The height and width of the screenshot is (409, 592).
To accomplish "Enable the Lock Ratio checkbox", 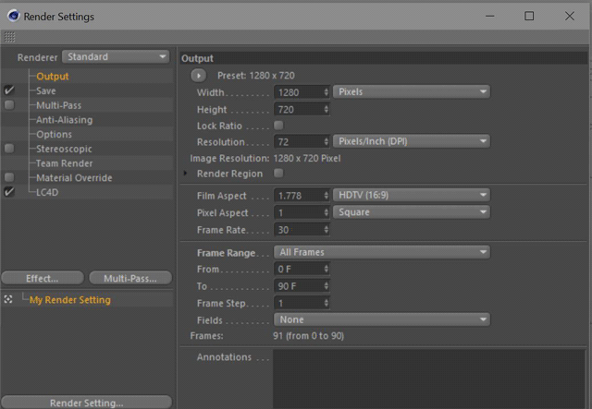I will tap(278, 126).
